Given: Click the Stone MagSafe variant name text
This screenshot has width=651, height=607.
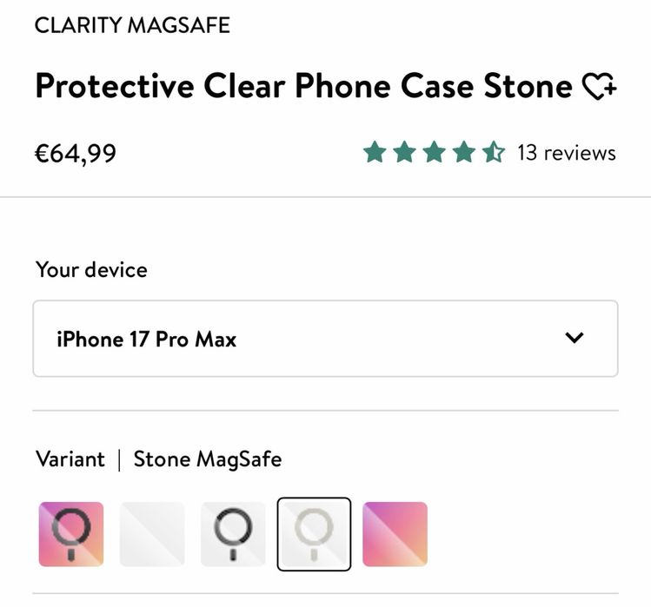Looking at the screenshot, I should 207,459.
